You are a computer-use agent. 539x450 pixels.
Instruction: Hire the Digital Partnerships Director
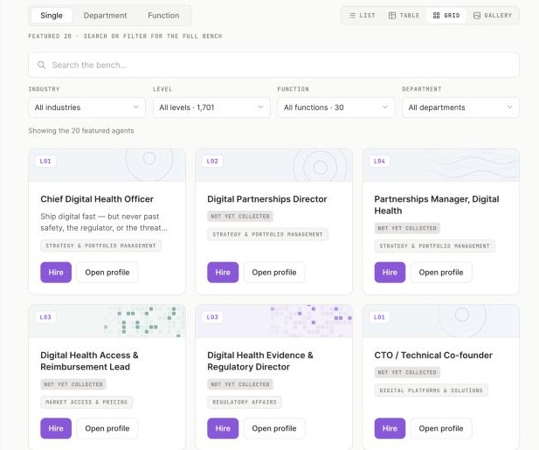pyautogui.click(x=223, y=273)
